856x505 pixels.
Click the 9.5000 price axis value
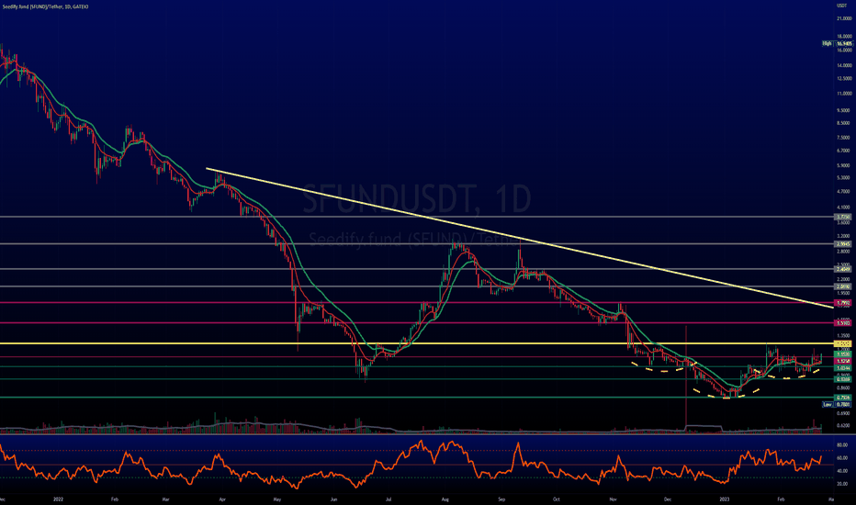pyautogui.click(x=843, y=110)
